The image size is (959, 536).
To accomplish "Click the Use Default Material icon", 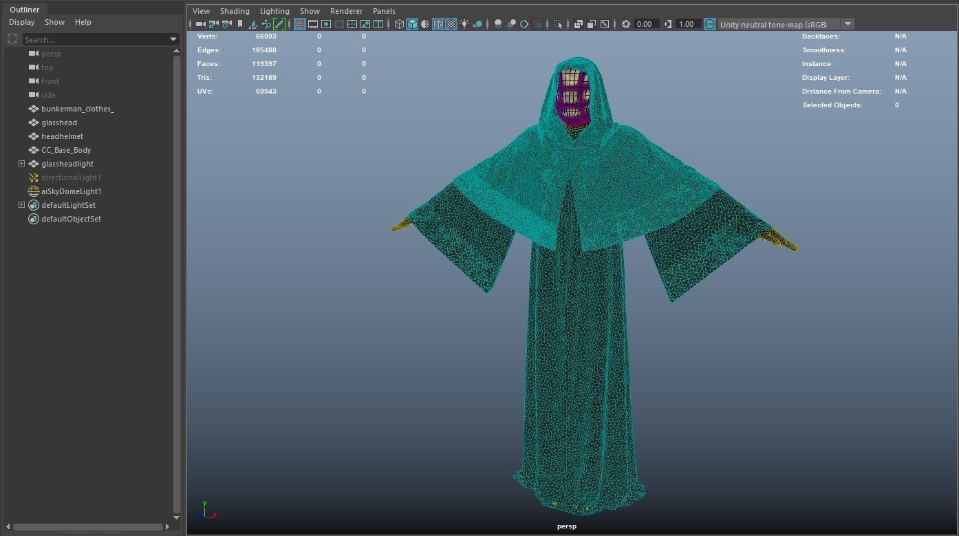I will click(x=425, y=24).
